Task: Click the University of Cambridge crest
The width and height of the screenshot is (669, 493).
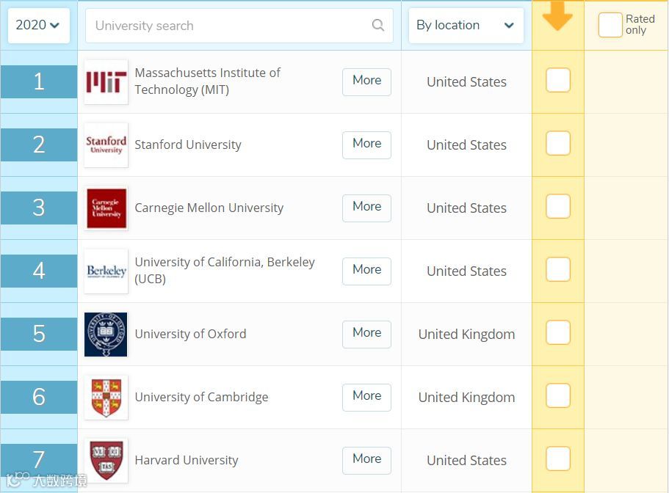Action: [x=106, y=398]
